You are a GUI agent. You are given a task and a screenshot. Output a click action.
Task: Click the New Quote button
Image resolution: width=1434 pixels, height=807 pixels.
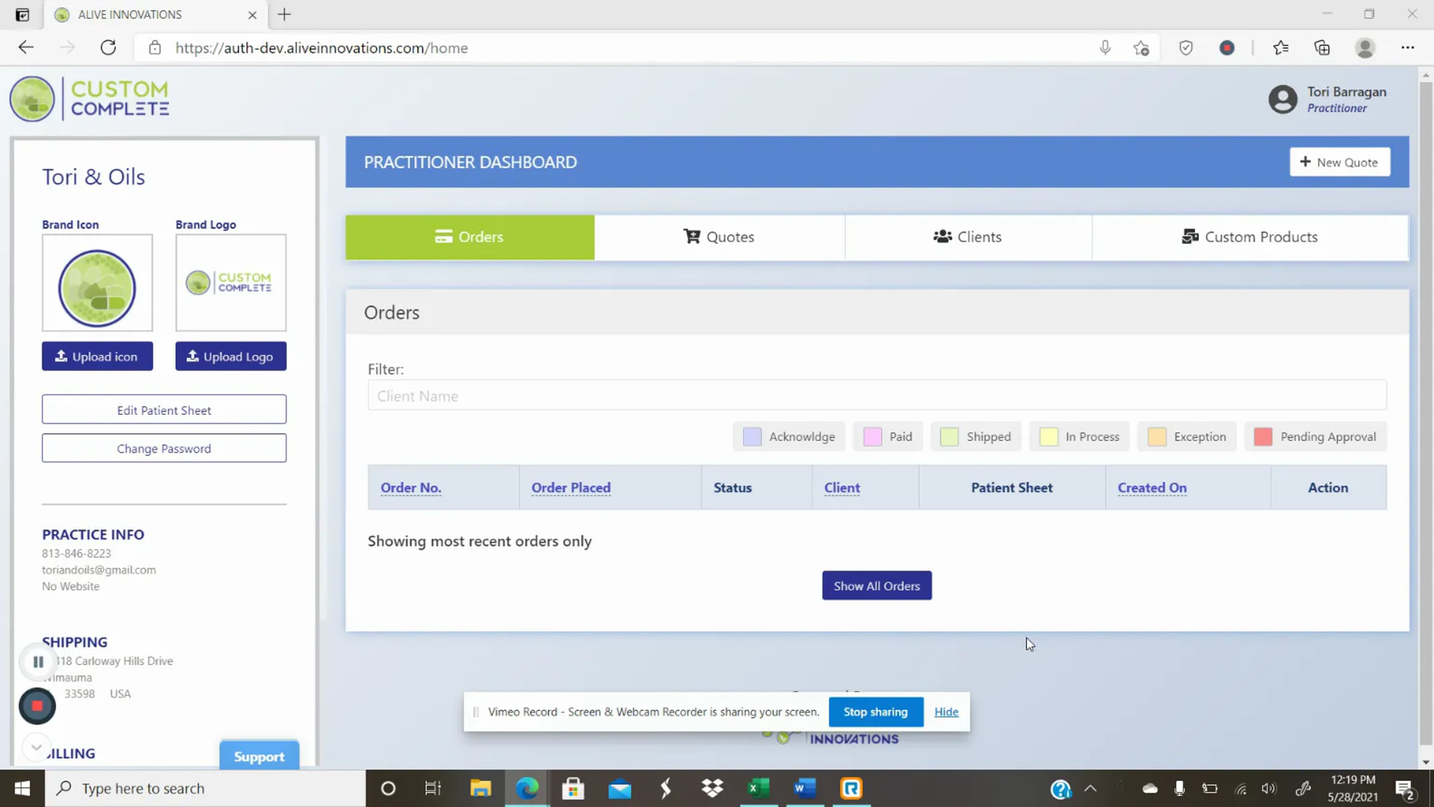coord(1340,162)
